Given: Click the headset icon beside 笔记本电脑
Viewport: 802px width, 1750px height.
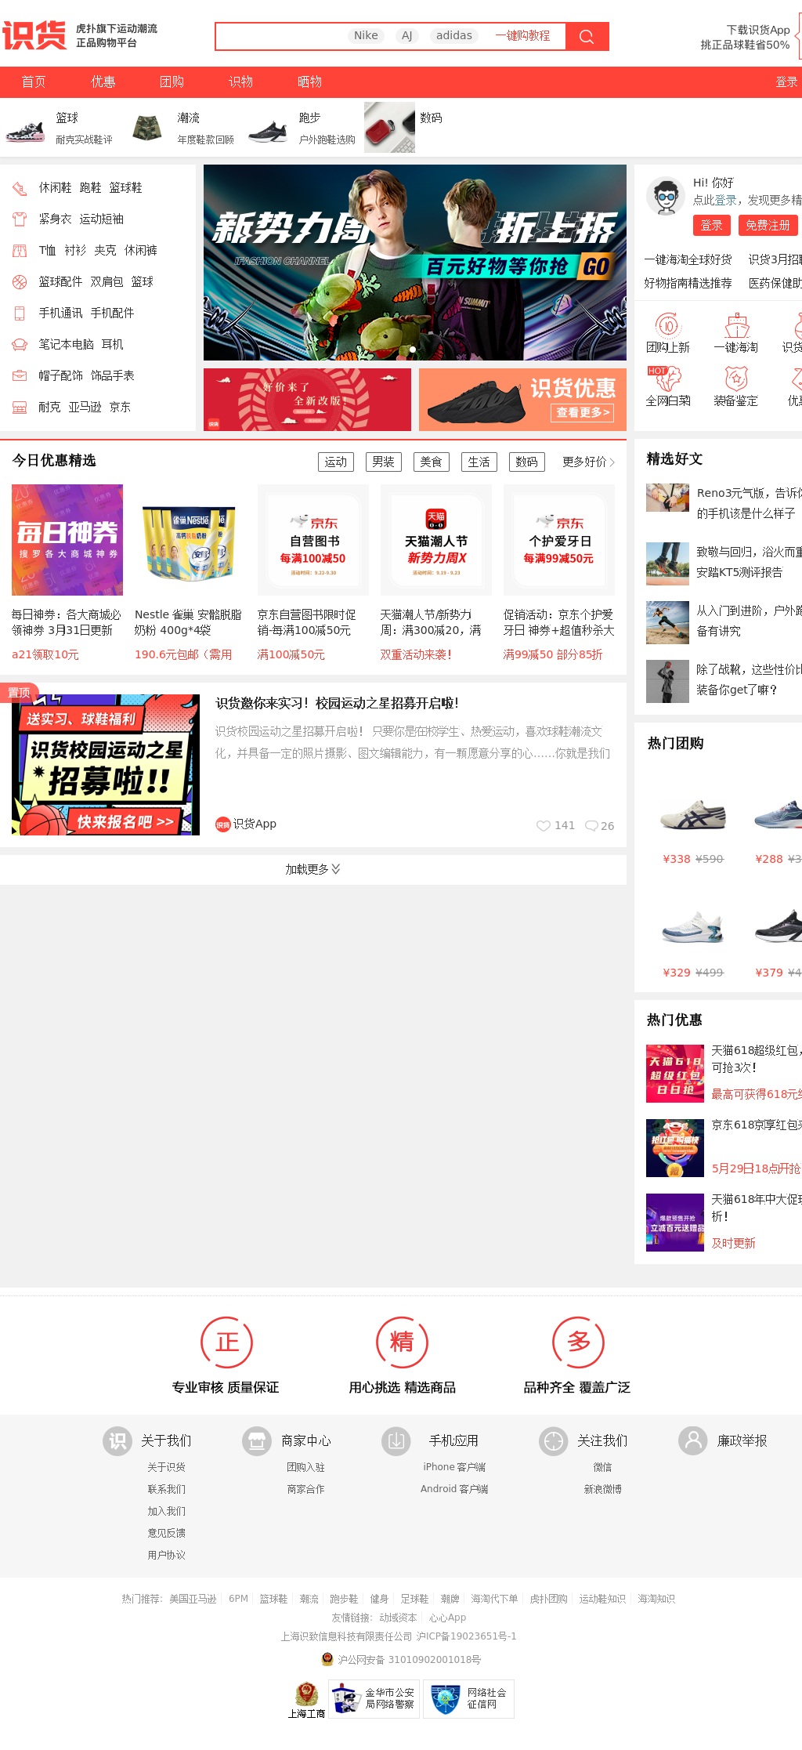Looking at the screenshot, I should tap(20, 345).
